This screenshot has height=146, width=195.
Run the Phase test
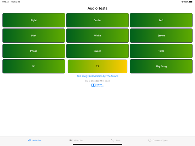point(34,51)
